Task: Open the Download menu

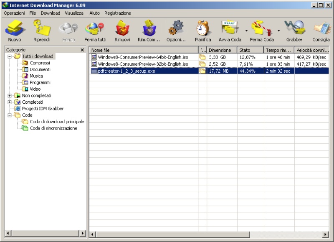Action: tap(51, 13)
